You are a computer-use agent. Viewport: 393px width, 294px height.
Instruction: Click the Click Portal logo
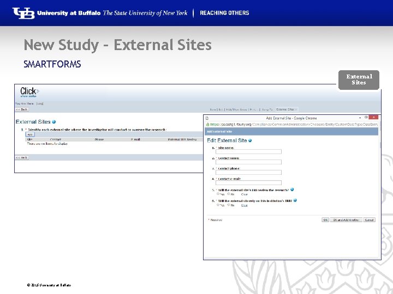(x=29, y=92)
